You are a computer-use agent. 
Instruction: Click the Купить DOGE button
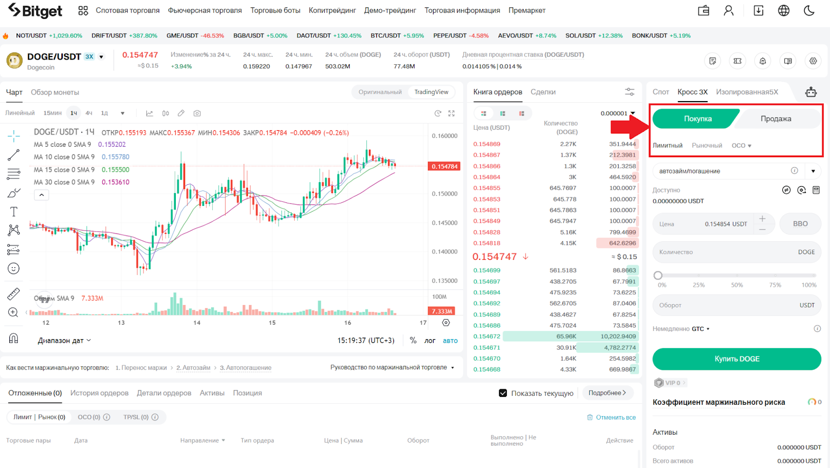[x=737, y=359]
